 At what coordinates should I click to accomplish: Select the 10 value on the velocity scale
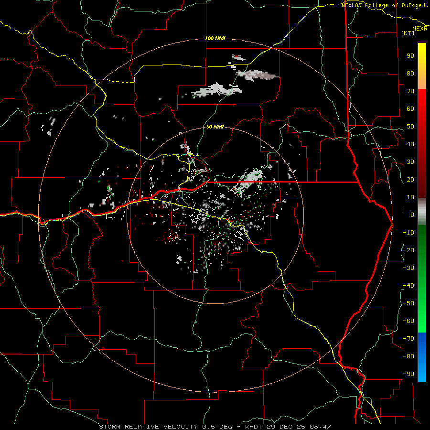[410, 197]
